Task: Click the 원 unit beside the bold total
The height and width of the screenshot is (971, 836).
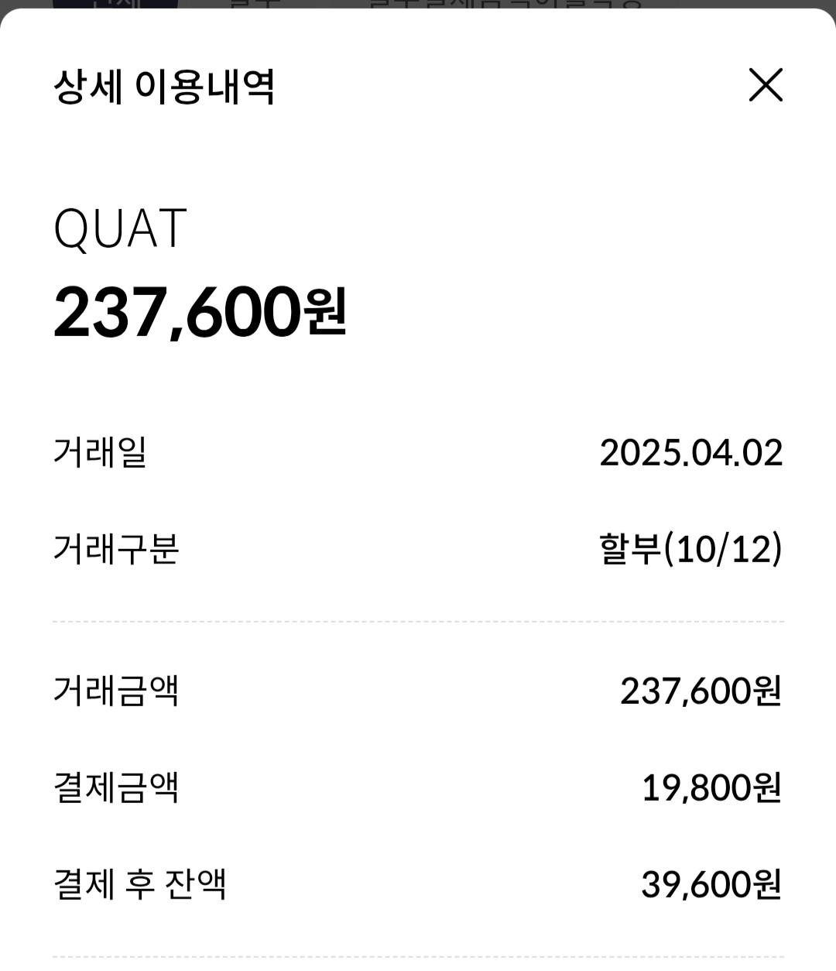Action: 326,311
